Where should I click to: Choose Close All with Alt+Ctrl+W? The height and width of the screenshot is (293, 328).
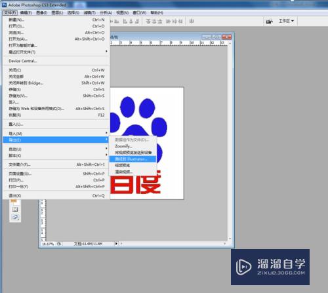click(x=56, y=77)
